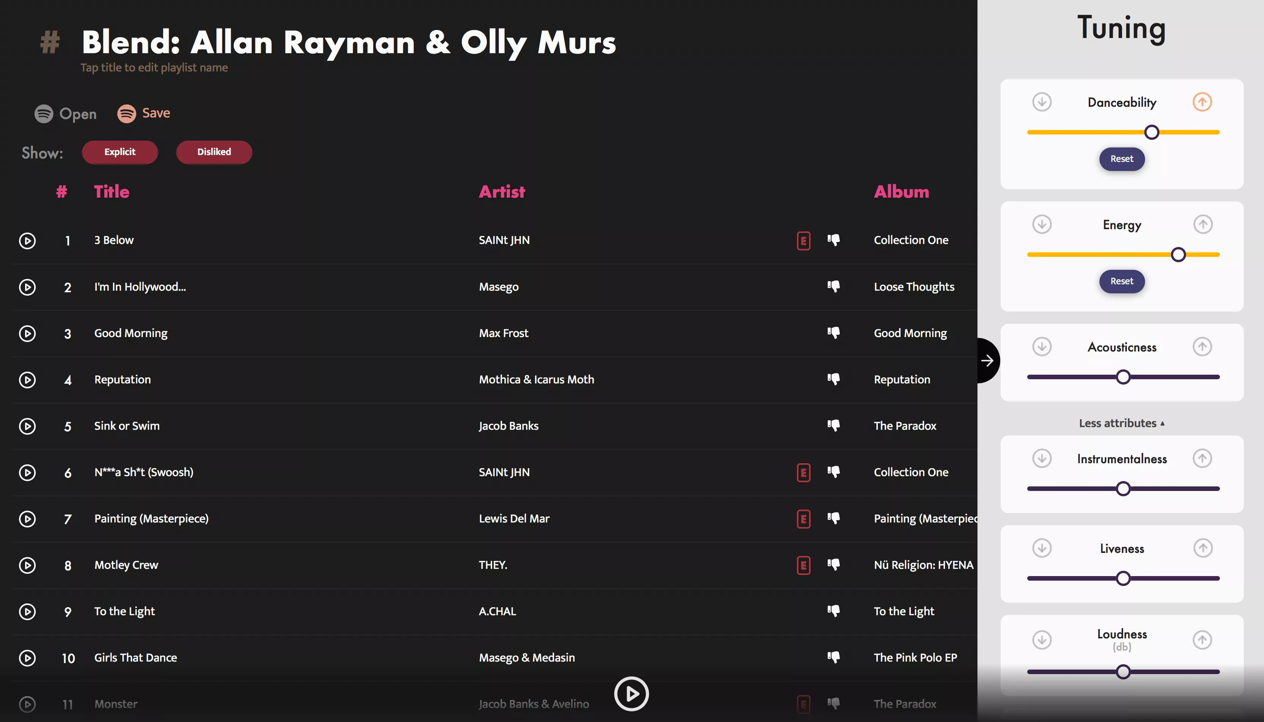The width and height of the screenshot is (1264, 722).
Task: Sort tracks by Artist column header
Action: (501, 192)
